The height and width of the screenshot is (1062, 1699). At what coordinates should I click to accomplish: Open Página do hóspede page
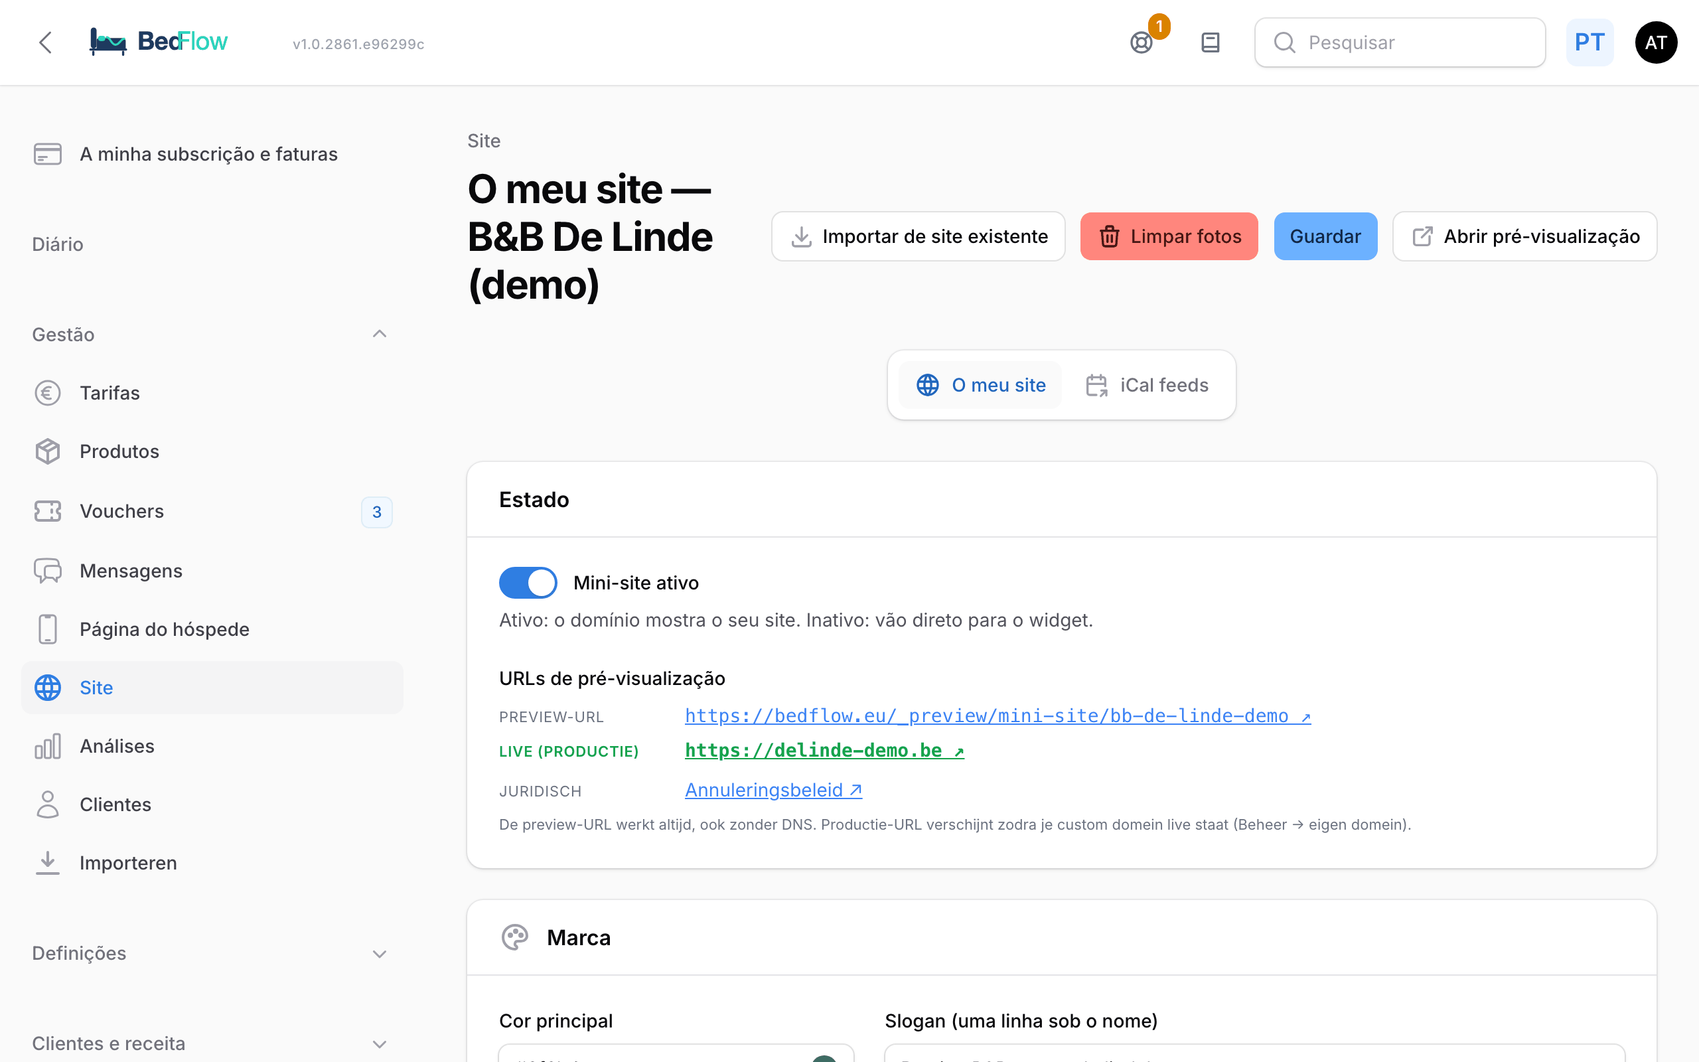click(x=212, y=629)
